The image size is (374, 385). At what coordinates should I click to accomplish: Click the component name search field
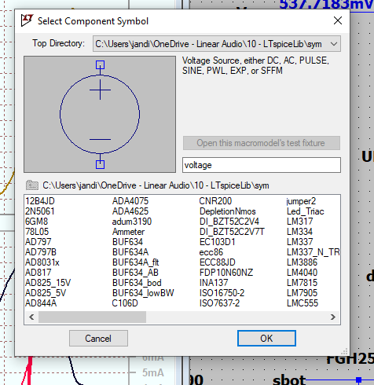(262, 165)
